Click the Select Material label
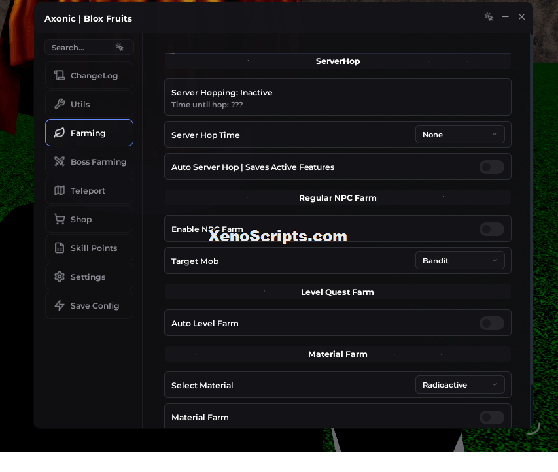 pos(202,385)
